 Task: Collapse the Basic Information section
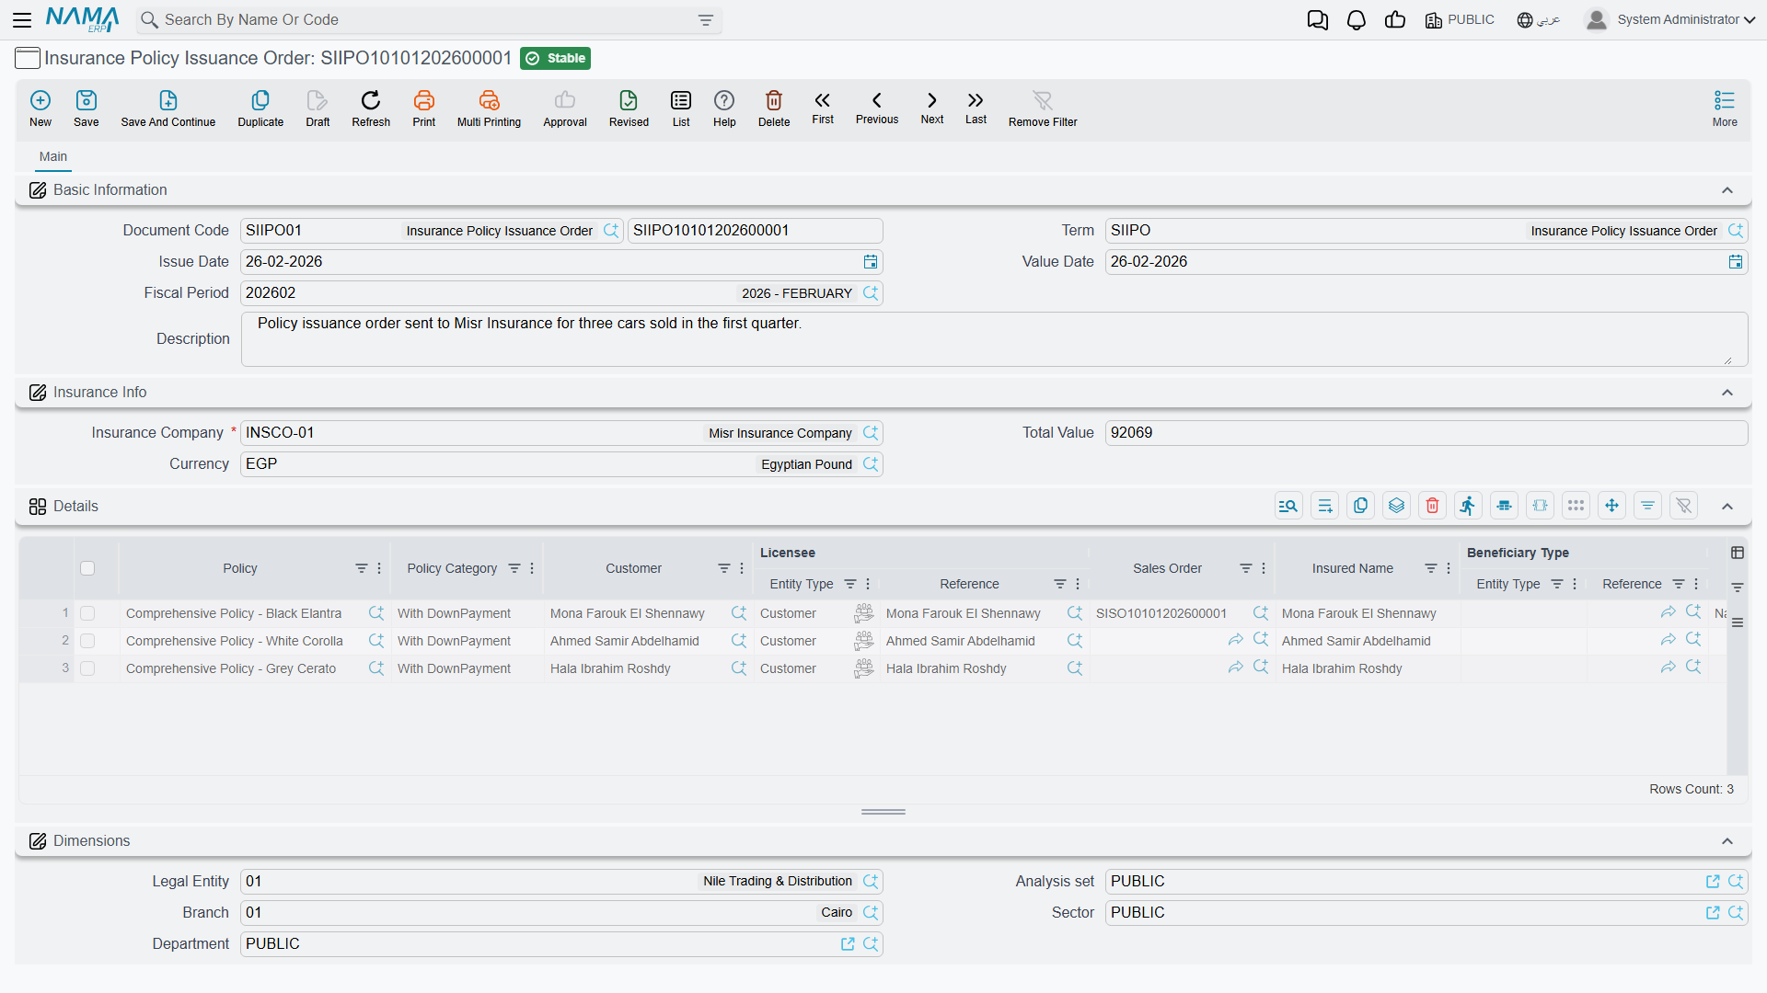[1727, 190]
